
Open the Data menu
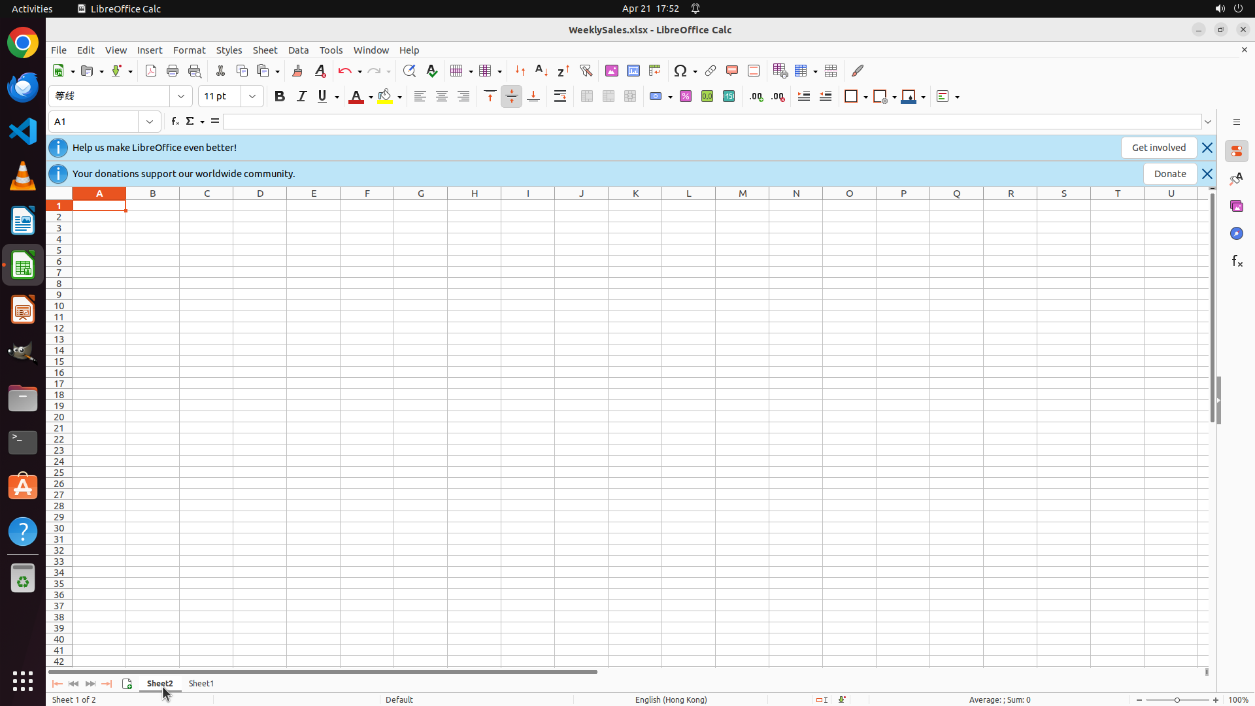coord(298,50)
